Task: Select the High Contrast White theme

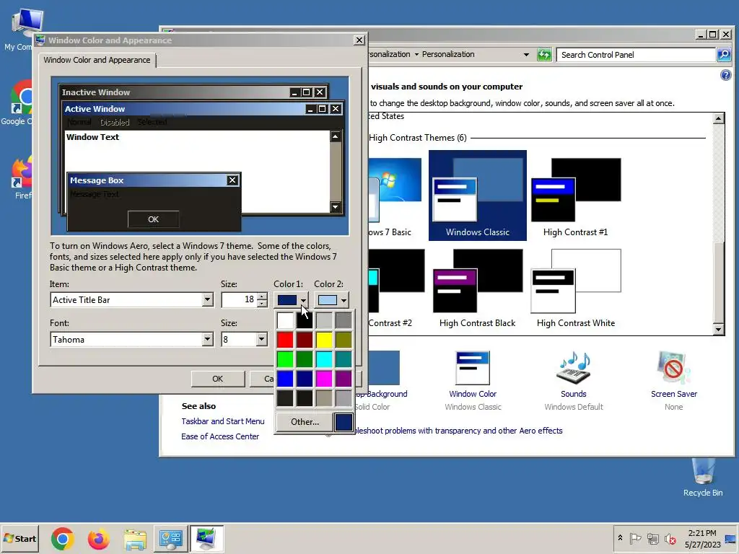Action: coord(575,287)
